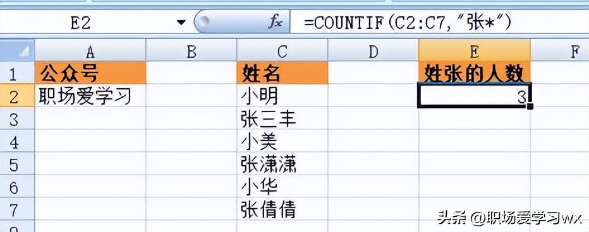This screenshot has height=232, width=589.
Task: Select column A header
Action: [90, 50]
